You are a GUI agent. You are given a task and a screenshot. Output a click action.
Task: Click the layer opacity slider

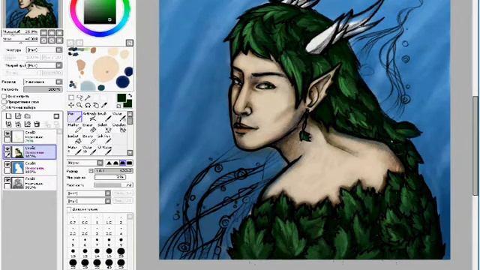click(43, 89)
